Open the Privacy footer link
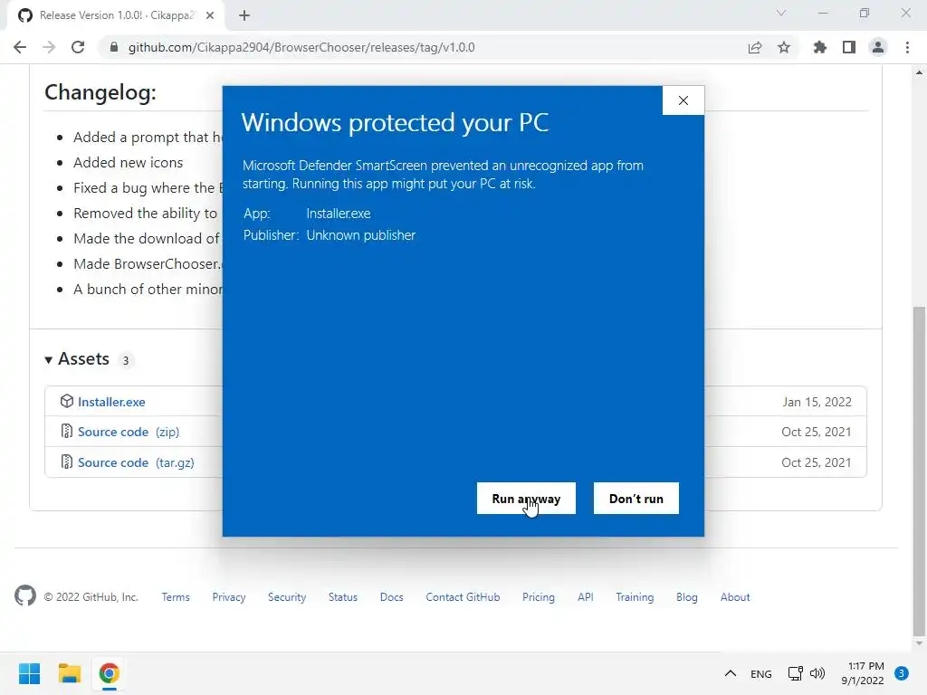The height and width of the screenshot is (695, 927). (229, 597)
